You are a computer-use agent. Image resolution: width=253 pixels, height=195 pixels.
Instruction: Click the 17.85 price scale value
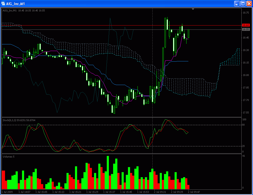click(x=246, y=88)
